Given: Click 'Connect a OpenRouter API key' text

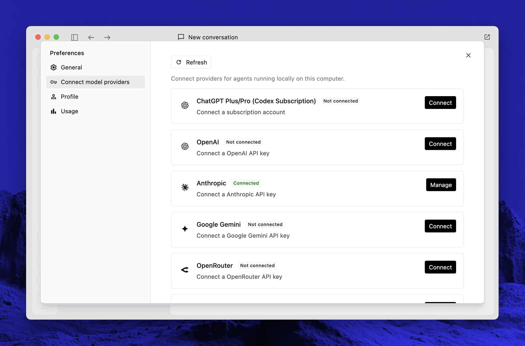Looking at the screenshot, I should point(239,277).
